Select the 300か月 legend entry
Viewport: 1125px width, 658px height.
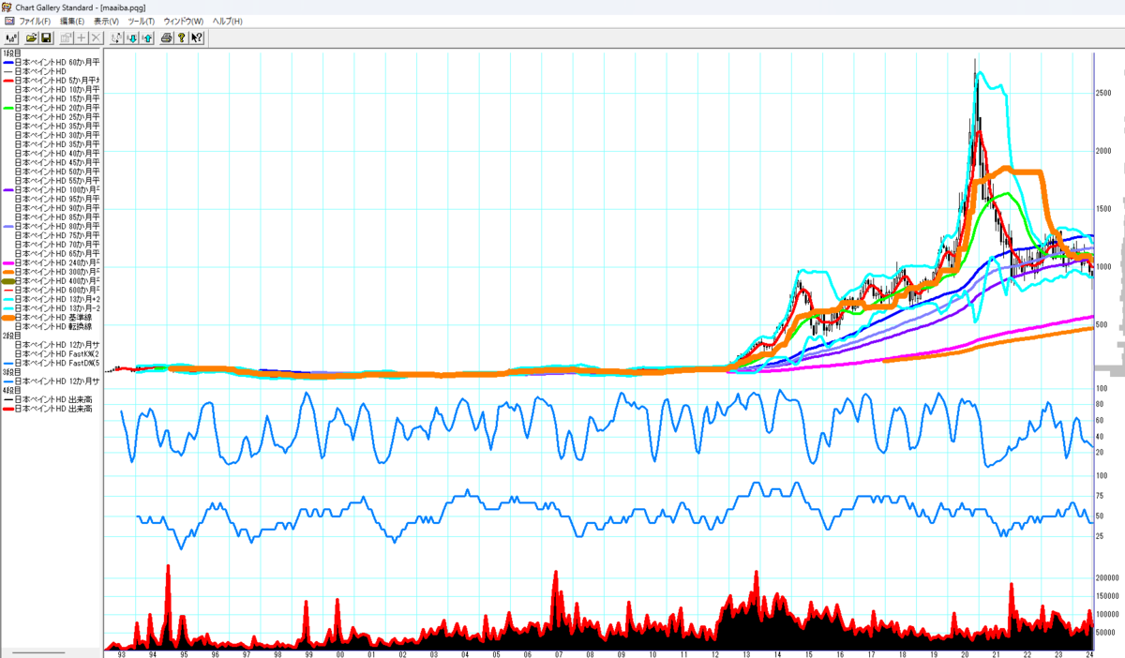(52, 272)
